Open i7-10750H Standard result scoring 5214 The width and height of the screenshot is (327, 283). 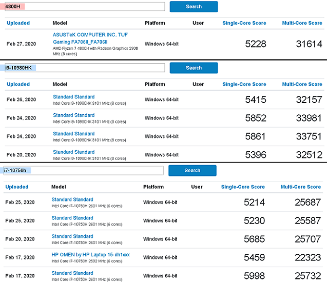[72, 199]
